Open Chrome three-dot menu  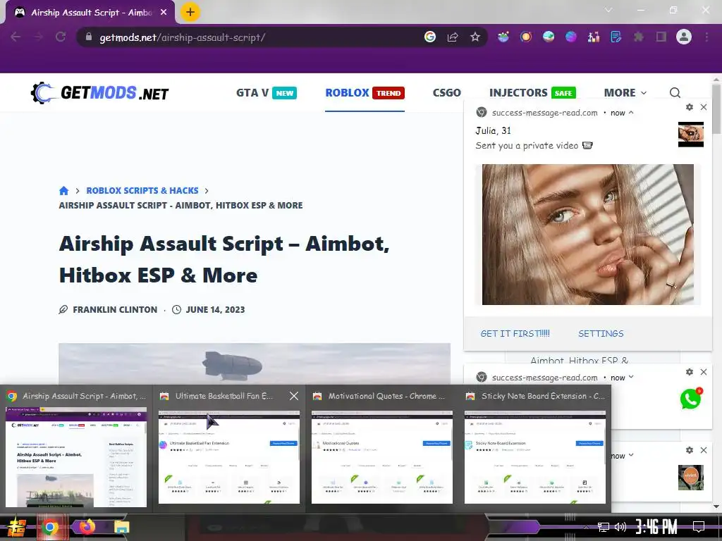[x=706, y=37]
